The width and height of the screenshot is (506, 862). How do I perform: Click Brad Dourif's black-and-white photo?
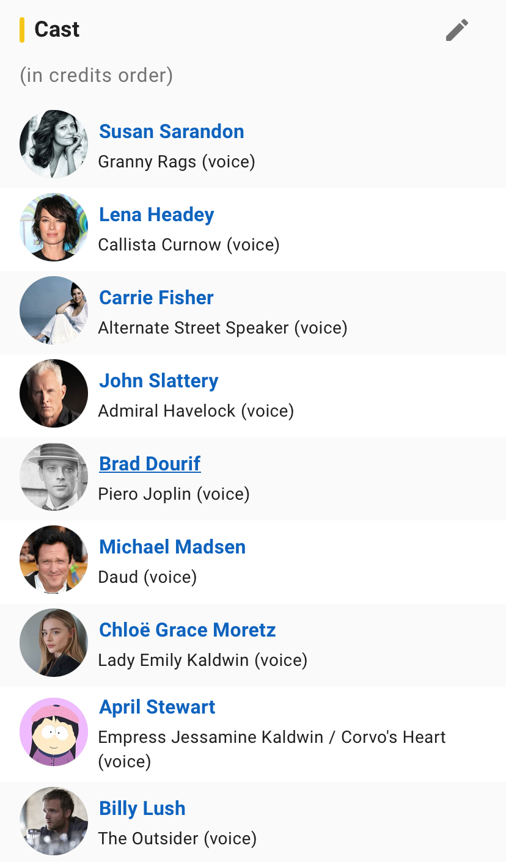tap(54, 477)
